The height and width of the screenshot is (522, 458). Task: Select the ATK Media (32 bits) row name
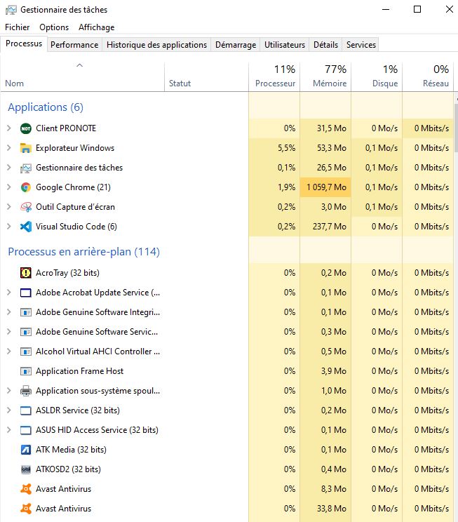click(72, 450)
